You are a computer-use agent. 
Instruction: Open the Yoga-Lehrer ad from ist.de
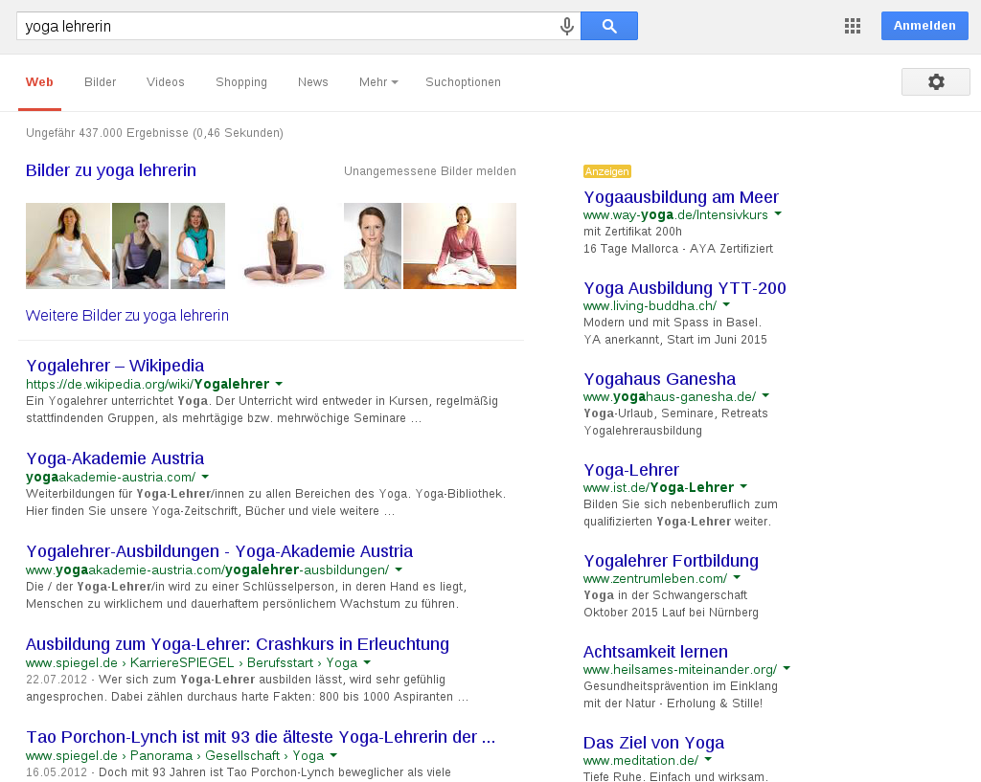[x=631, y=469]
